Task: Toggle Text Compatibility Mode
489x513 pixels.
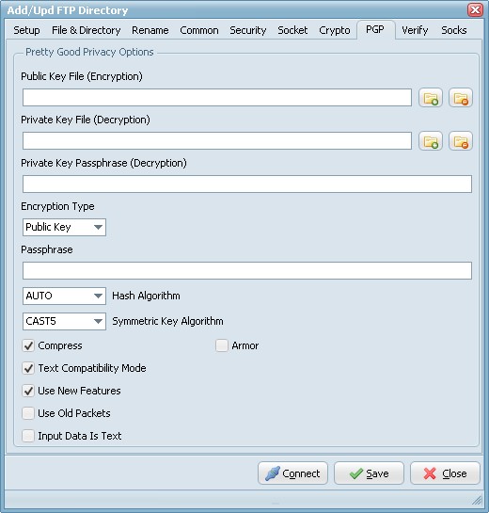Action: pos(28,368)
